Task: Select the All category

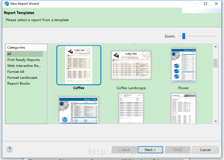Action: pyautogui.click(x=25, y=54)
